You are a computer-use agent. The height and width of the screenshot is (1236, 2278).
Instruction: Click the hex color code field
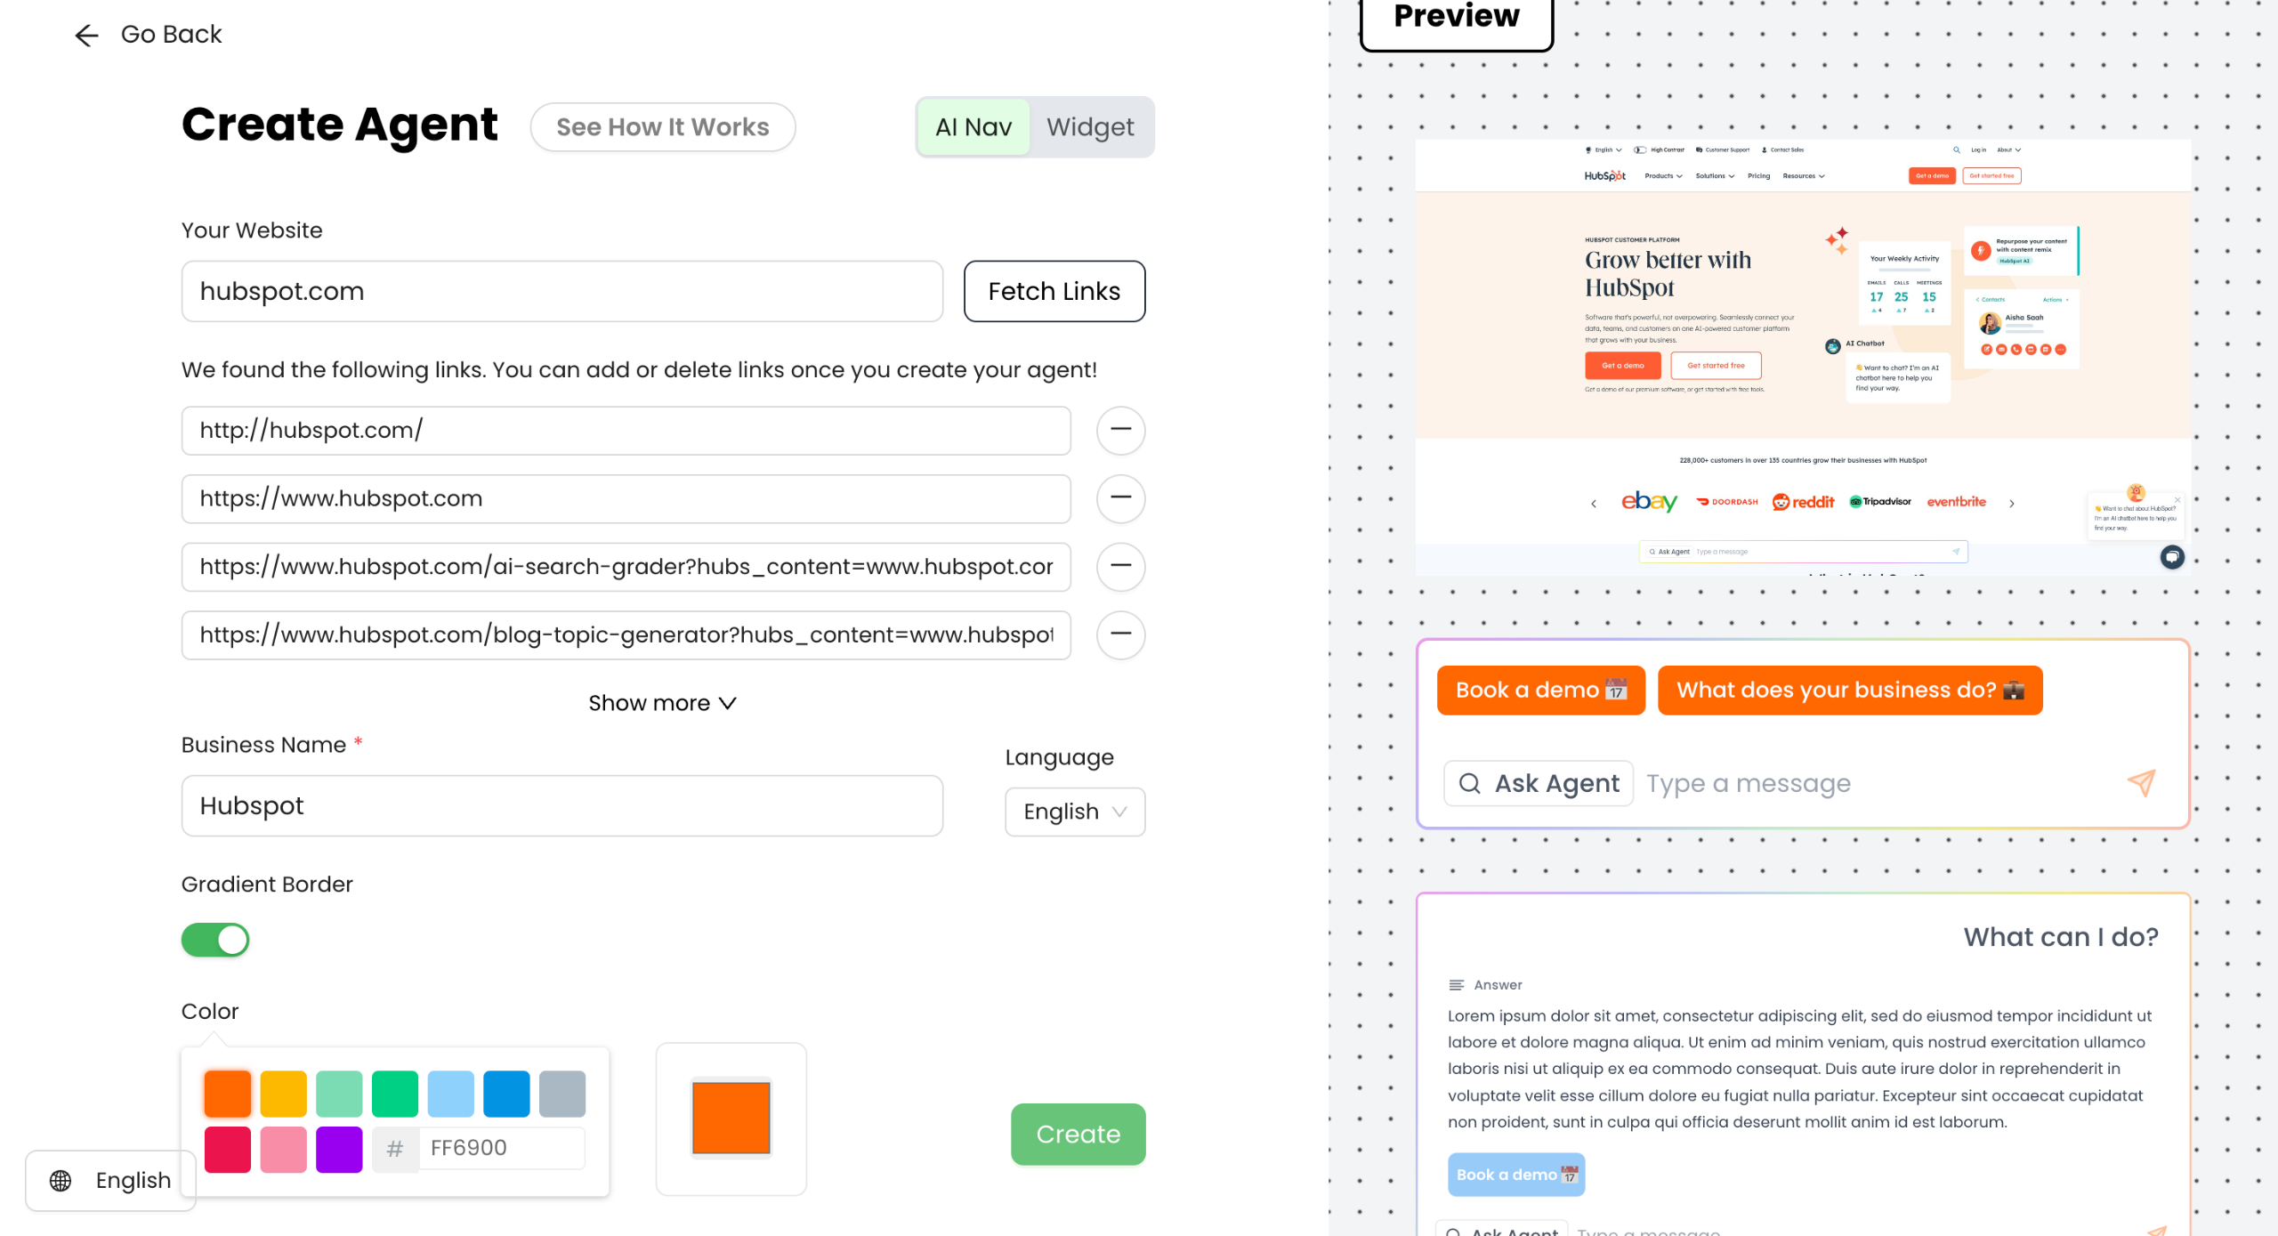(502, 1148)
